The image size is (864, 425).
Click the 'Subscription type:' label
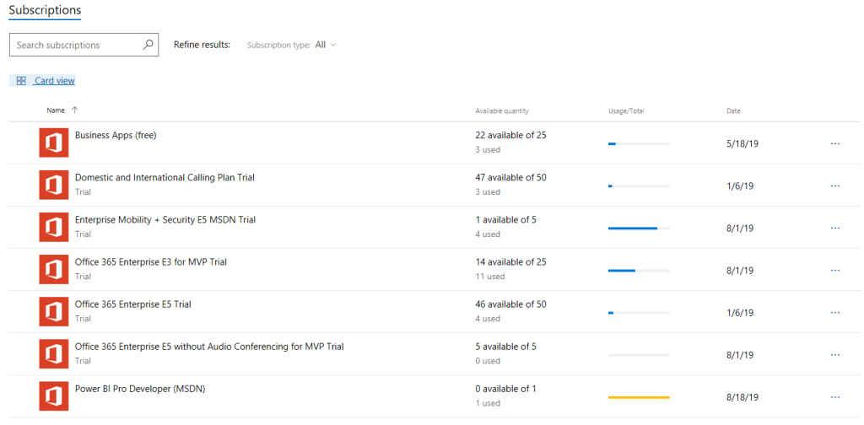(x=278, y=46)
